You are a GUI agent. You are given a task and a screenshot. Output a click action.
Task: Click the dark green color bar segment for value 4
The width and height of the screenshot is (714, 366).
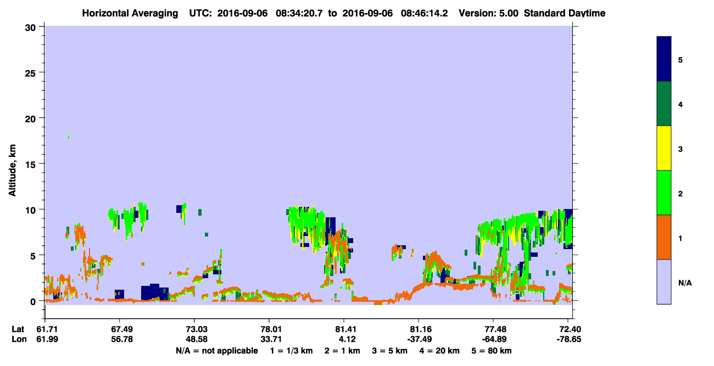click(664, 104)
